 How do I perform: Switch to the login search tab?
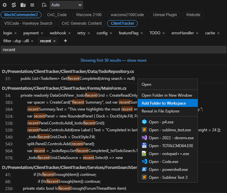point(8,33)
